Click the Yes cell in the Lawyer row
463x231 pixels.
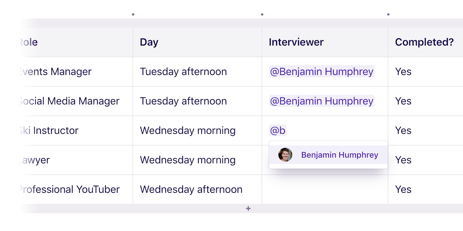426,160
